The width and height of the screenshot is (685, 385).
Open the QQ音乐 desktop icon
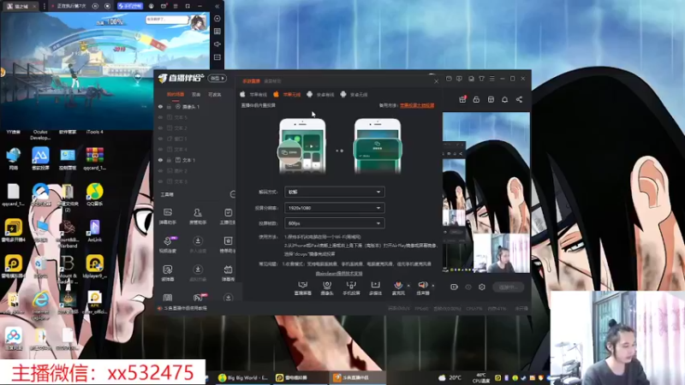click(x=95, y=195)
